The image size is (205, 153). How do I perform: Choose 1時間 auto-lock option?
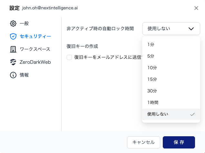tap(153, 102)
